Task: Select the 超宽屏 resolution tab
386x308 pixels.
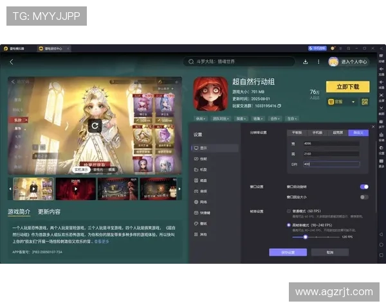Action: (338, 133)
